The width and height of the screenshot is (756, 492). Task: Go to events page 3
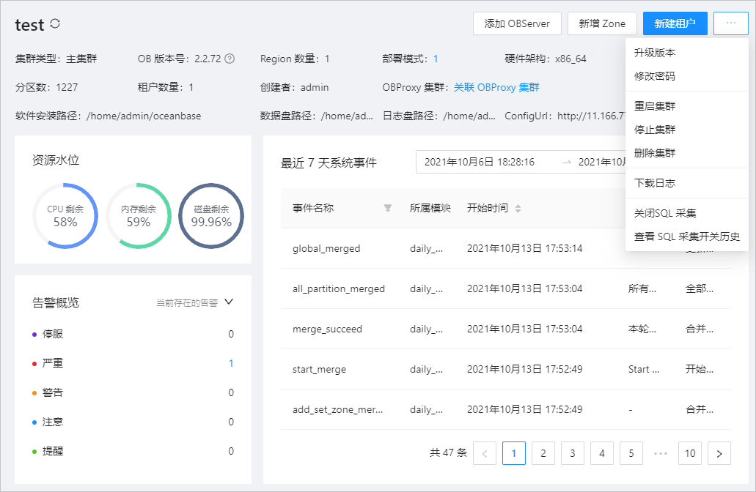[572, 453]
